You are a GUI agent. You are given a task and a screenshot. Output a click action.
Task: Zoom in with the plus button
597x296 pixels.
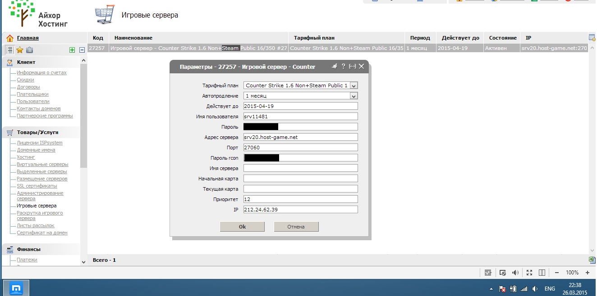[x=587, y=273]
